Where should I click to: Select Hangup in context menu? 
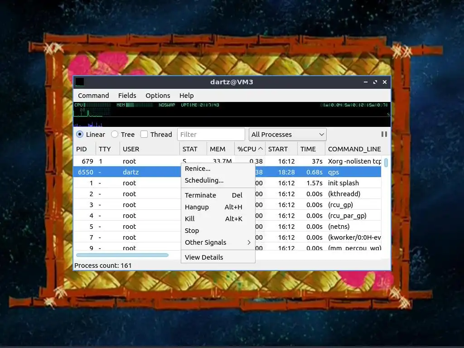point(218,207)
